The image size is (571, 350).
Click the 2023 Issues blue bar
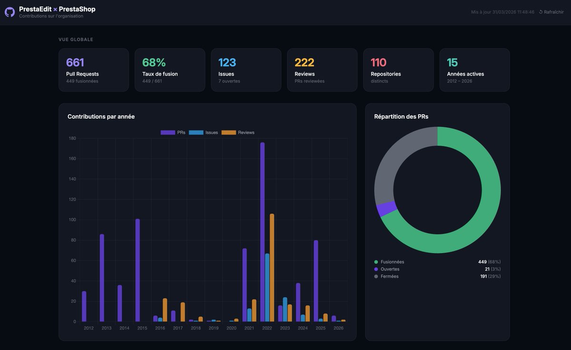pos(285,310)
